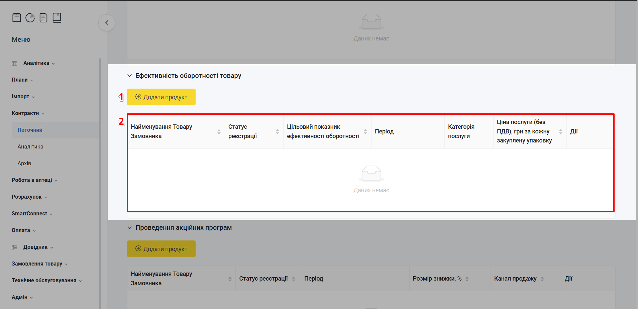Open the bookmarked book icon in sidebar

click(57, 18)
